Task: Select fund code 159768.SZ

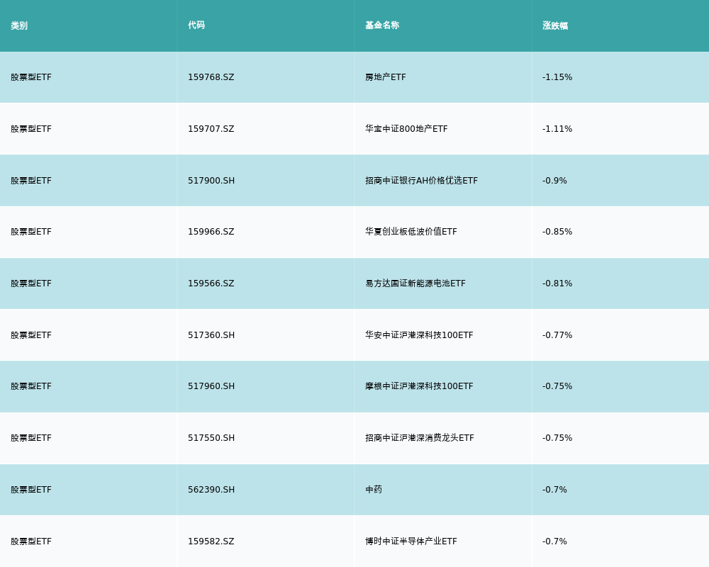Action: coord(211,77)
